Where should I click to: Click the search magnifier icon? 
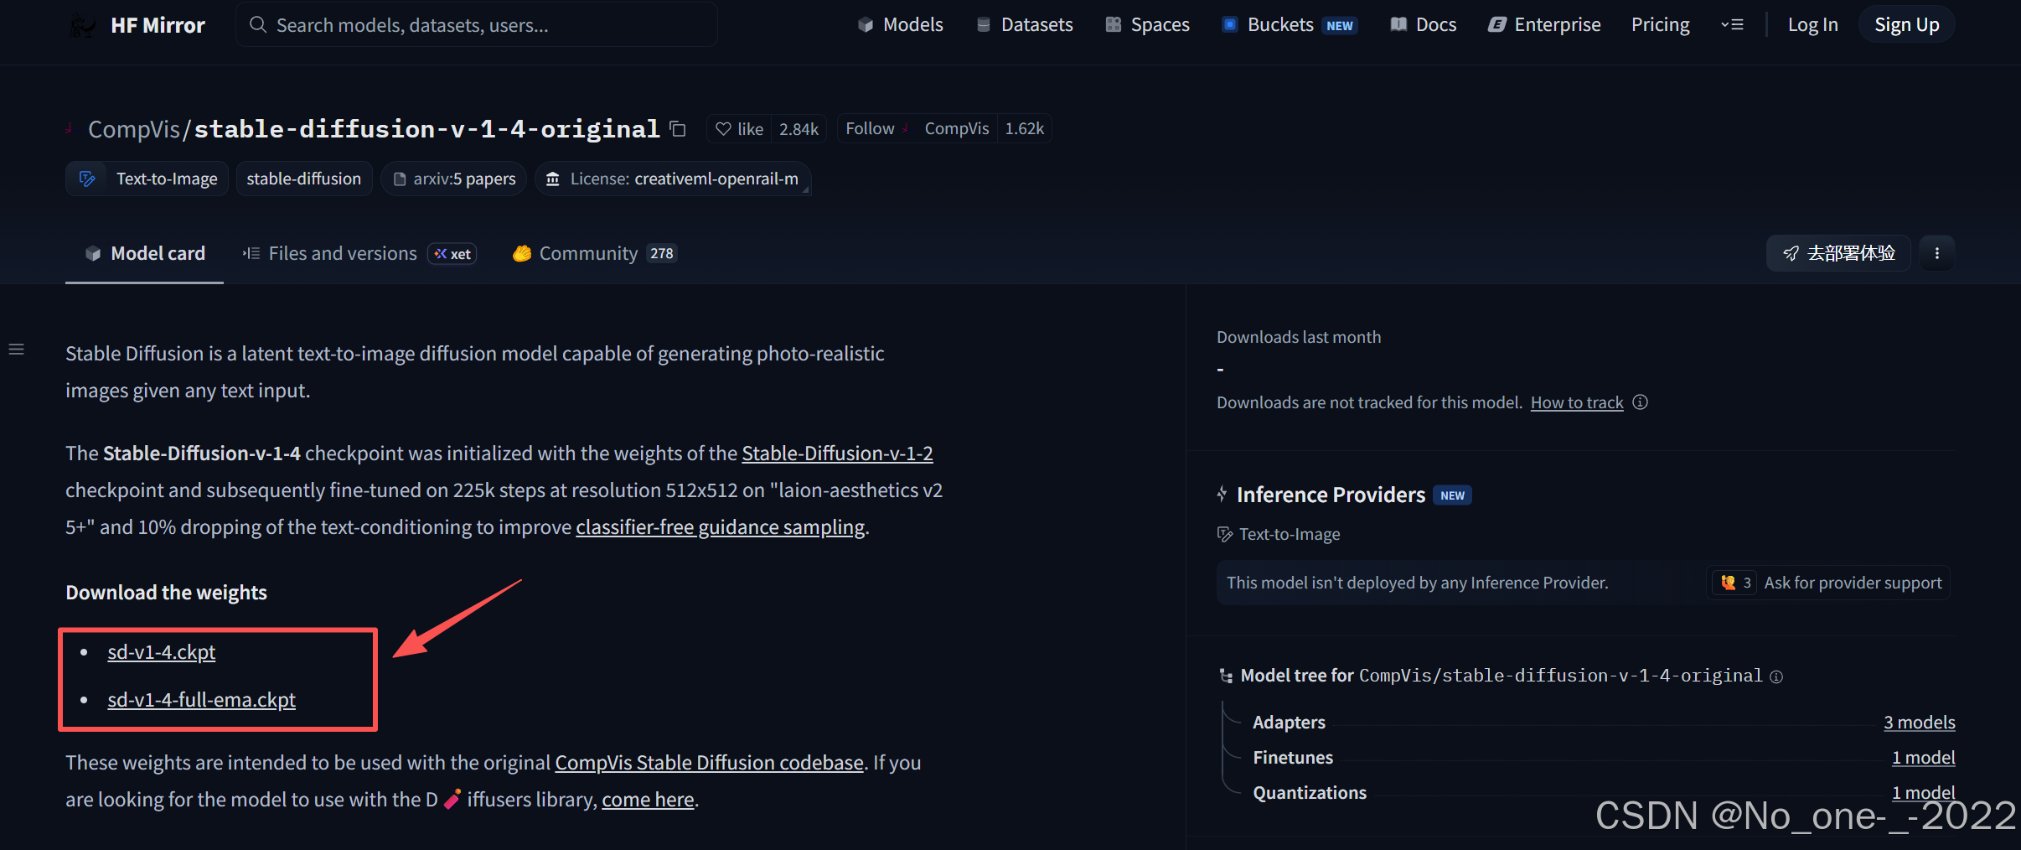[258, 25]
